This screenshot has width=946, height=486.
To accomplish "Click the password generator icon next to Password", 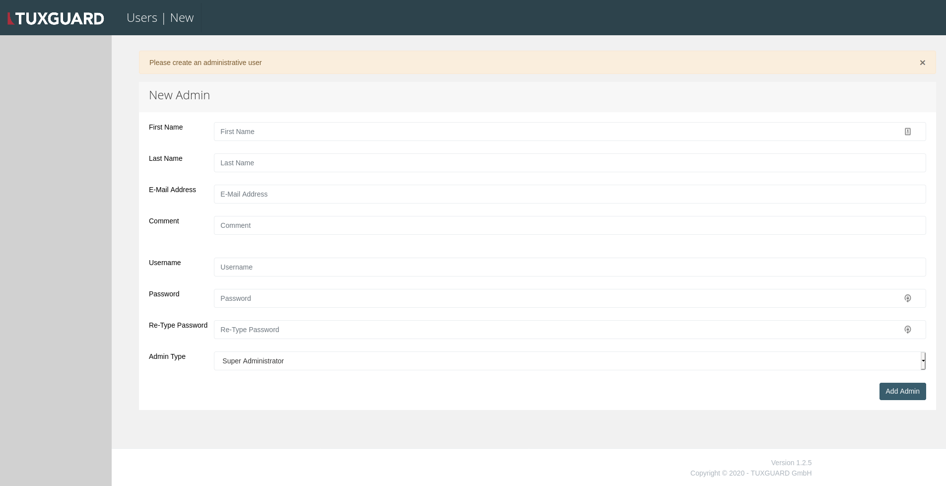I will [907, 298].
